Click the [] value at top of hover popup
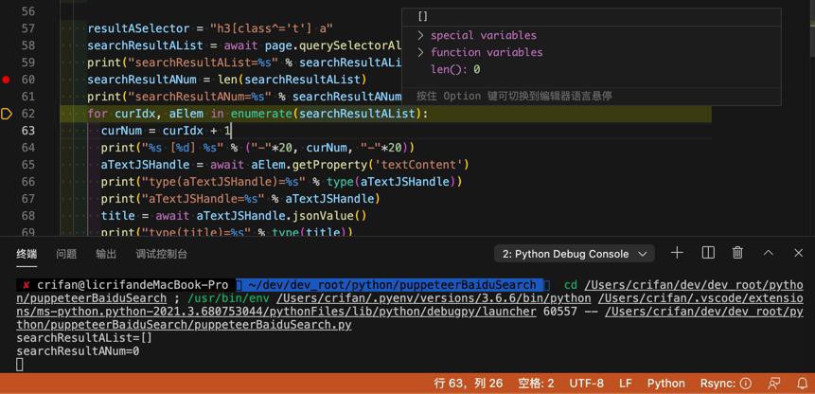 pyautogui.click(x=423, y=17)
